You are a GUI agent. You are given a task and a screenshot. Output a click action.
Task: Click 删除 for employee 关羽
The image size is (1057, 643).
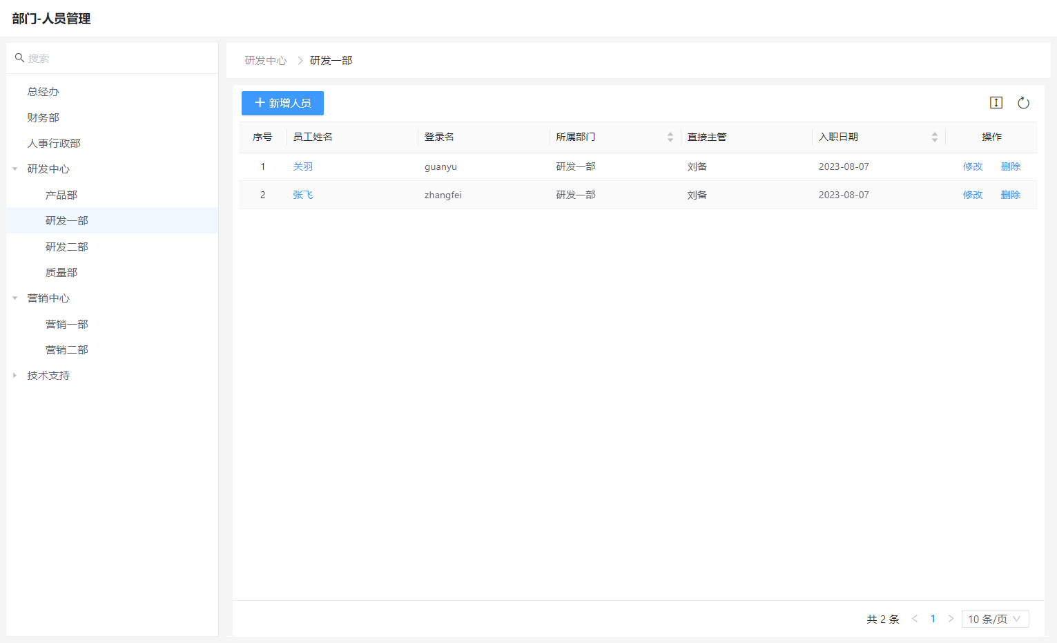tap(1010, 166)
